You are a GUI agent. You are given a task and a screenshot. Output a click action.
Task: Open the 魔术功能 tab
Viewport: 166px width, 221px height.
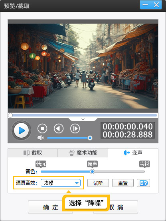(x=83, y=153)
